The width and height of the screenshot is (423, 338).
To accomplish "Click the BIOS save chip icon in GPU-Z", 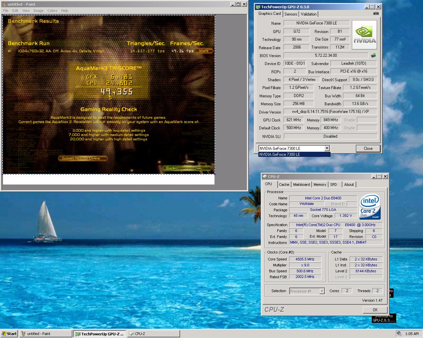I will tap(373, 55).
